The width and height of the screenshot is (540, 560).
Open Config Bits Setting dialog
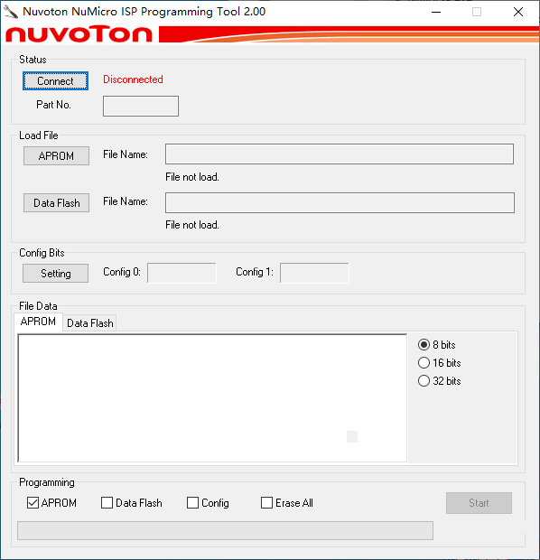(55, 273)
